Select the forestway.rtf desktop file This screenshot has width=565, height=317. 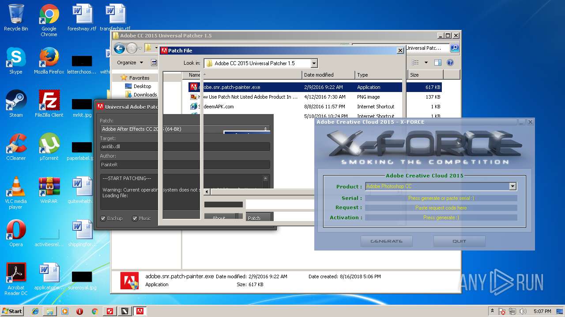[82, 18]
